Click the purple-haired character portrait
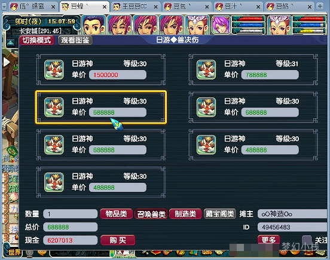 221,25
